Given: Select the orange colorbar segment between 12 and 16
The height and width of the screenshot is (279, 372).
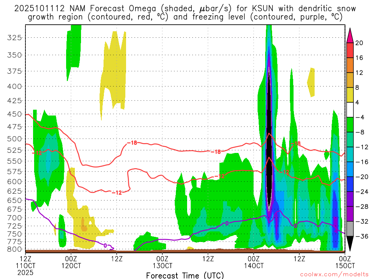Looking at the screenshot, I should coord(350,65).
